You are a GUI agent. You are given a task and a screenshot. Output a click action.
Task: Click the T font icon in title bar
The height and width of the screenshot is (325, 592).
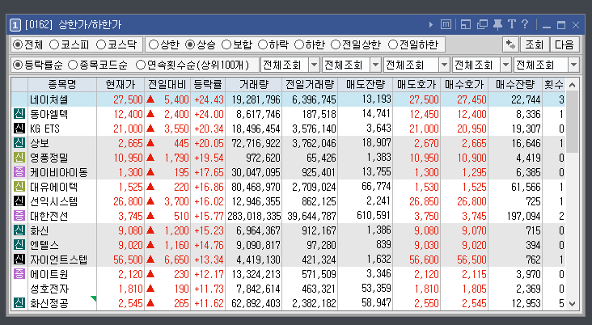coord(512,24)
